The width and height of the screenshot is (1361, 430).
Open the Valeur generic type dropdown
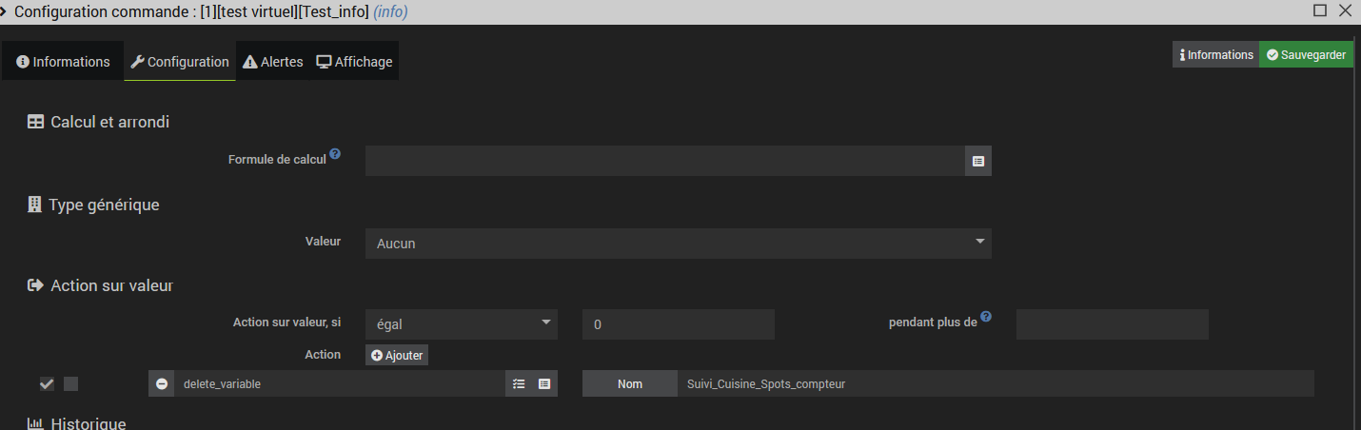678,244
